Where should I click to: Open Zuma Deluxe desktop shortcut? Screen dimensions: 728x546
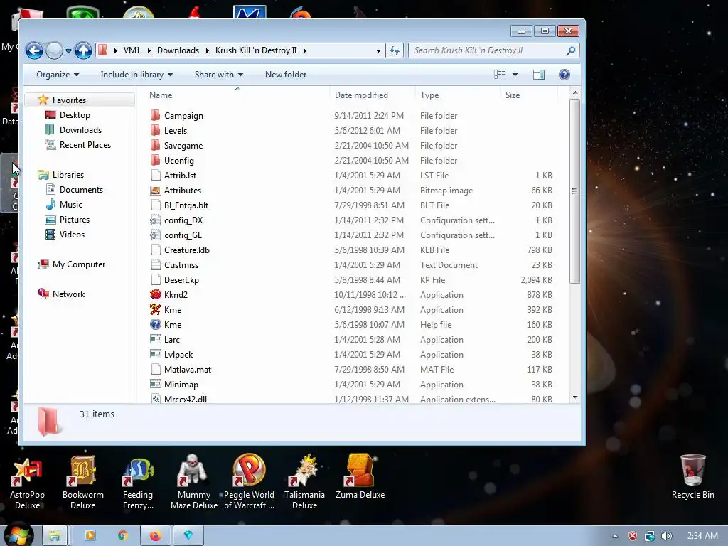pos(360,477)
